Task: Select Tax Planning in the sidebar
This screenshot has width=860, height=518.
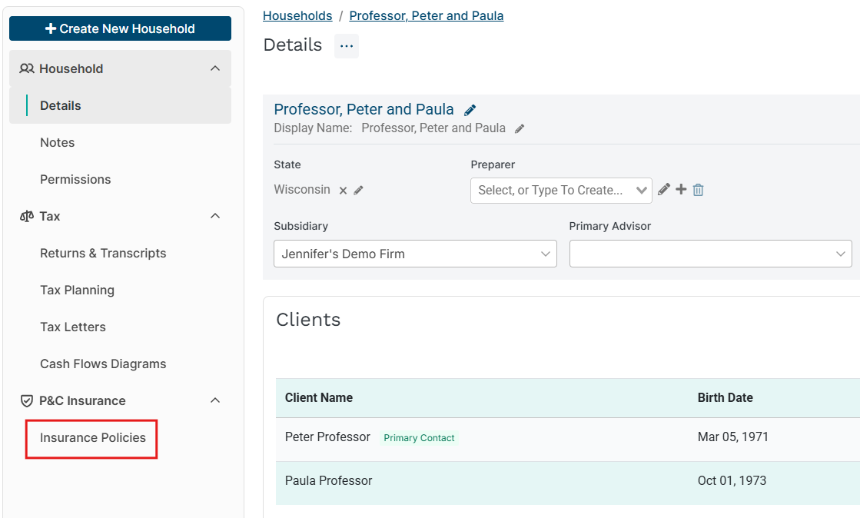Action: 77,290
